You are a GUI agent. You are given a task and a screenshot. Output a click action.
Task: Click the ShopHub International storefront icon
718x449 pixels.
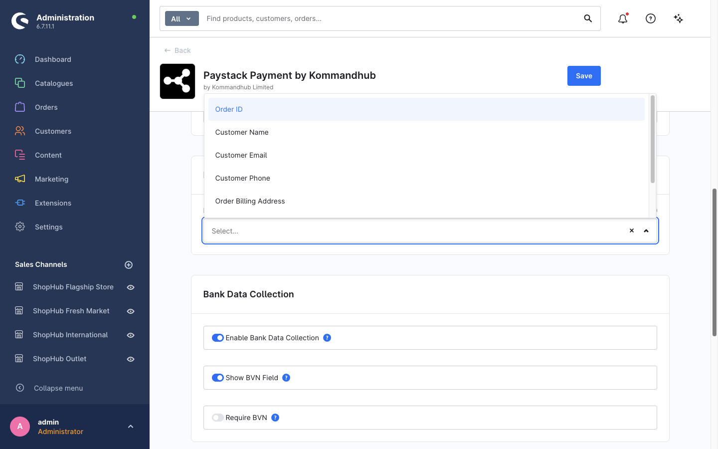[x=19, y=335]
